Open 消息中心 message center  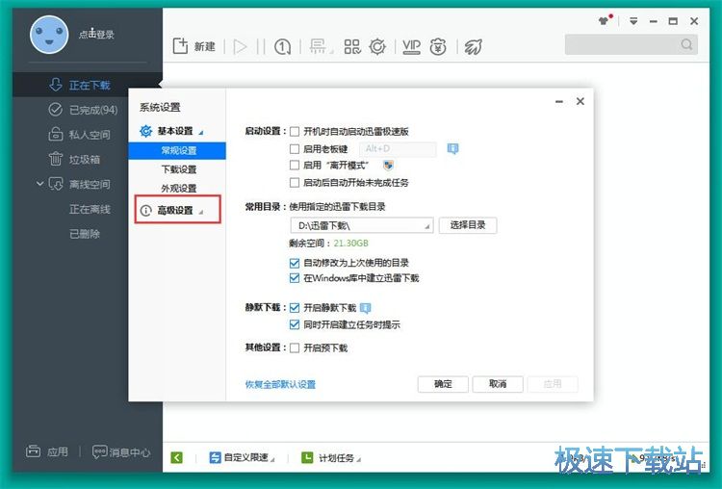[x=121, y=452]
